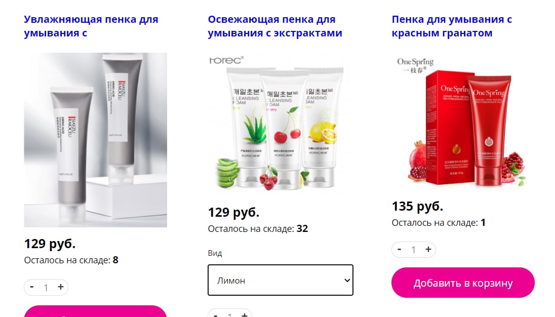Open the Освежающая пенка для умывания с экстрактами link

275,26
